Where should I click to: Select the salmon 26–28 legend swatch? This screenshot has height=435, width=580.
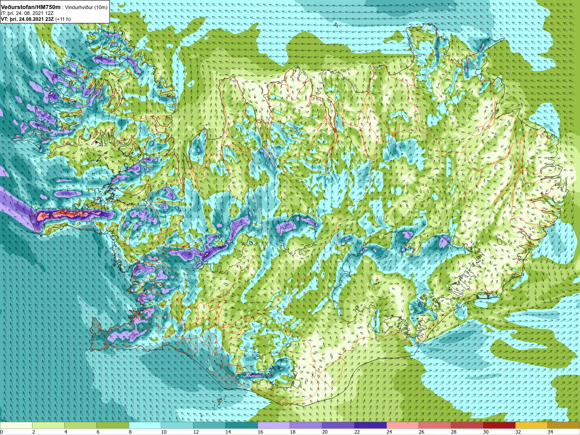[x=435, y=425]
